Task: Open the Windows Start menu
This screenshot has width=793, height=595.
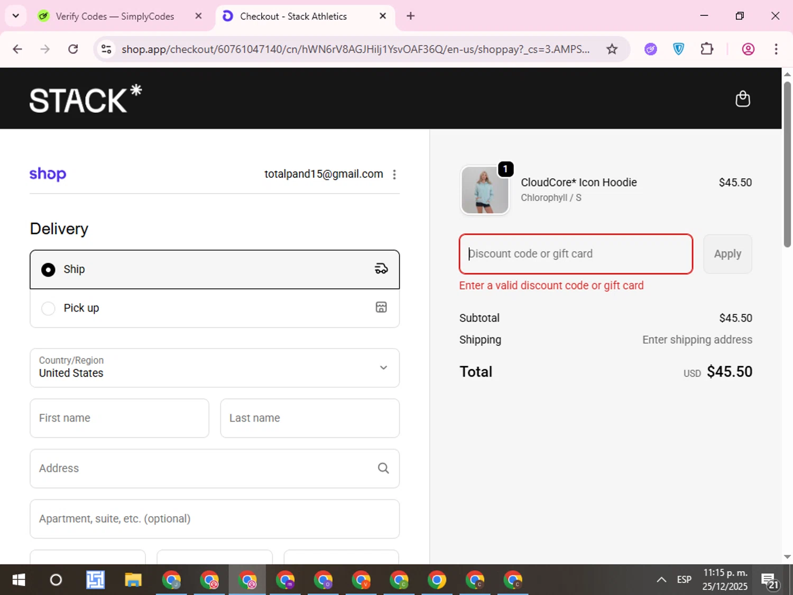Action: coord(19,580)
